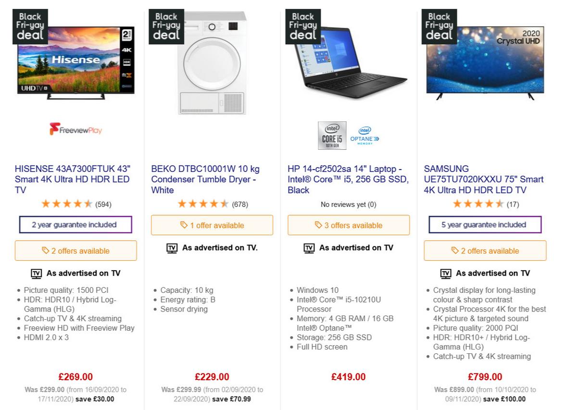This screenshot has height=410, width=577.
Task: Click the '2 year guarantee included' button
Action: pyautogui.click(x=75, y=225)
